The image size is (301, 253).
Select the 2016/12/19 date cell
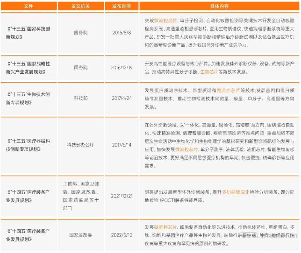pyautogui.click(x=121, y=68)
